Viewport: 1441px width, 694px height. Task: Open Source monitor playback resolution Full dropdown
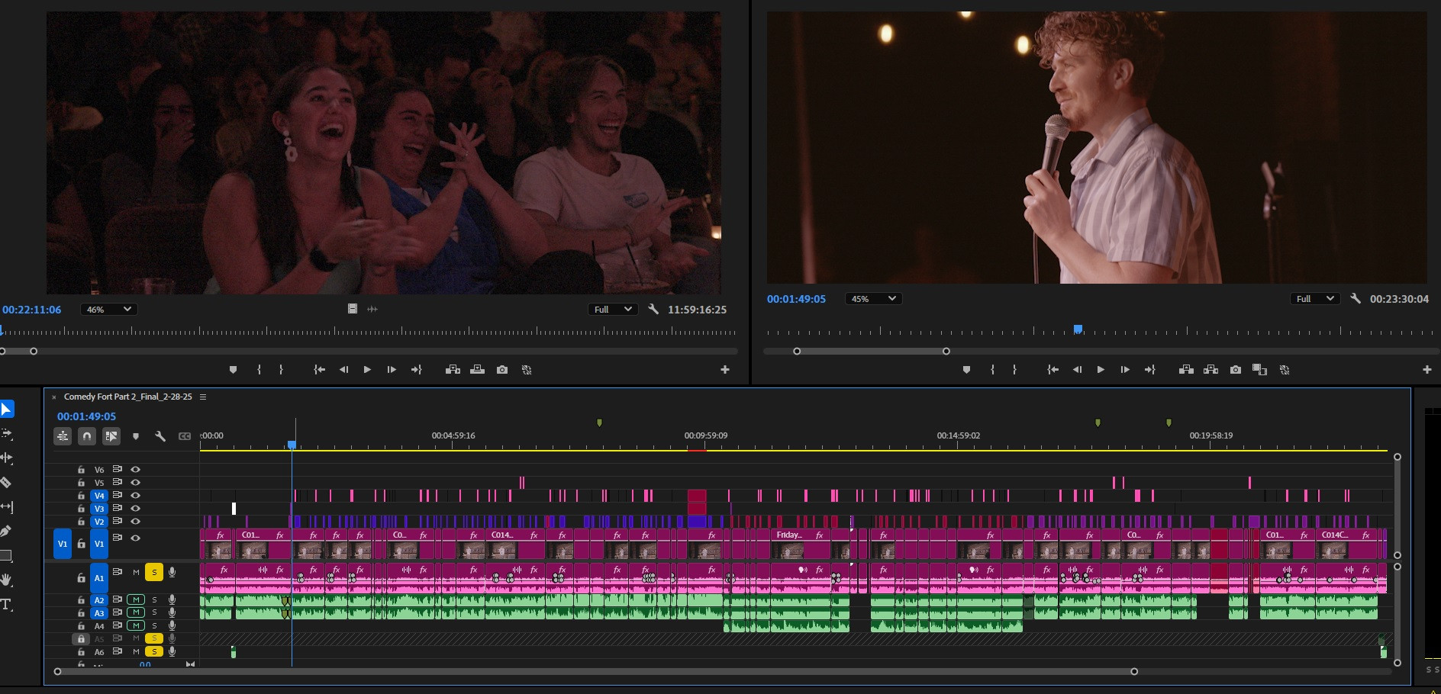click(613, 309)
